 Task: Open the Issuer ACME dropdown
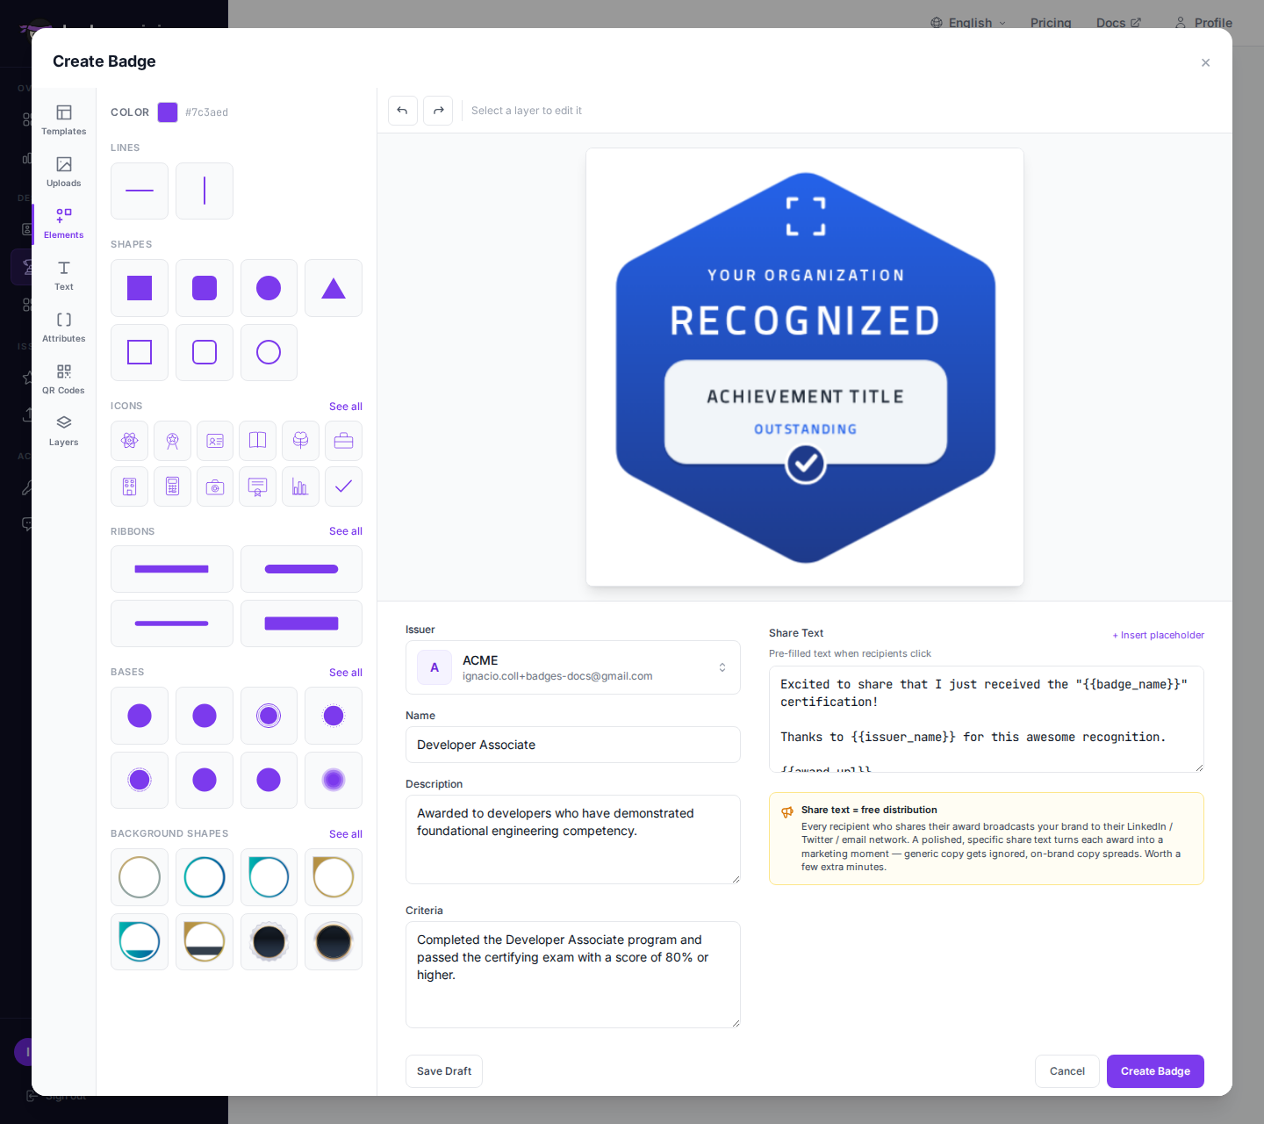click(573, 667)
